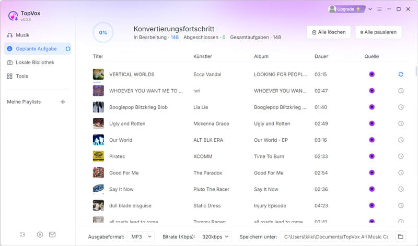Viewport: 418px width, 246px height.
Task: Click the Album column header
Action: [261, 56]
